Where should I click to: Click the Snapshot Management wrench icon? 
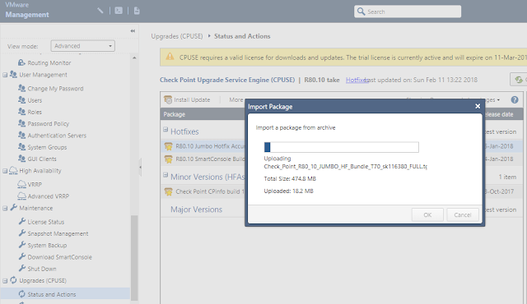click(x=22, y=233)
